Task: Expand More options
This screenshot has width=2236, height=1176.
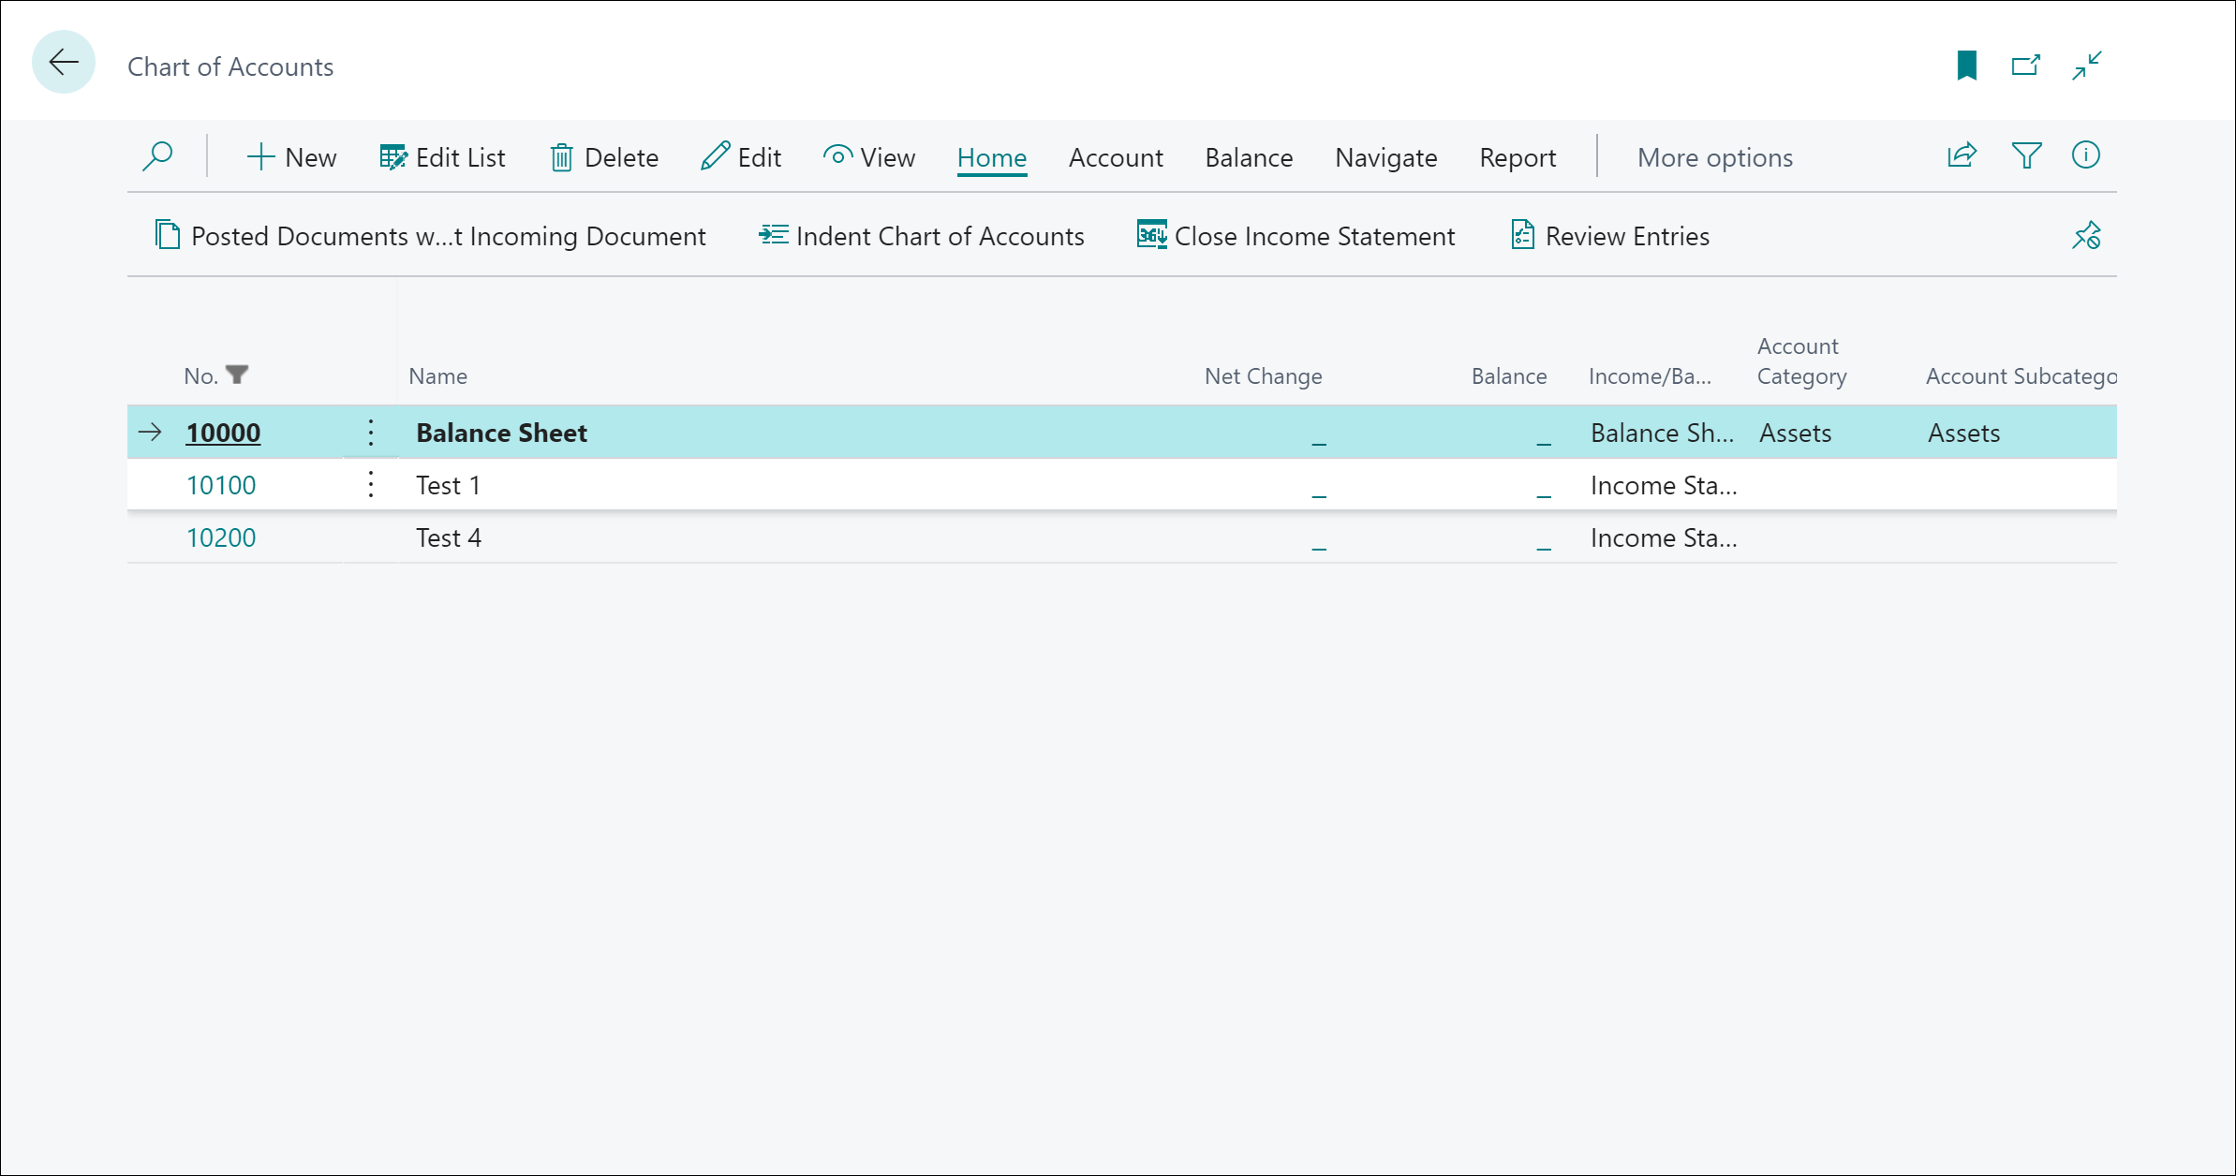Action: coord(1715,157)
